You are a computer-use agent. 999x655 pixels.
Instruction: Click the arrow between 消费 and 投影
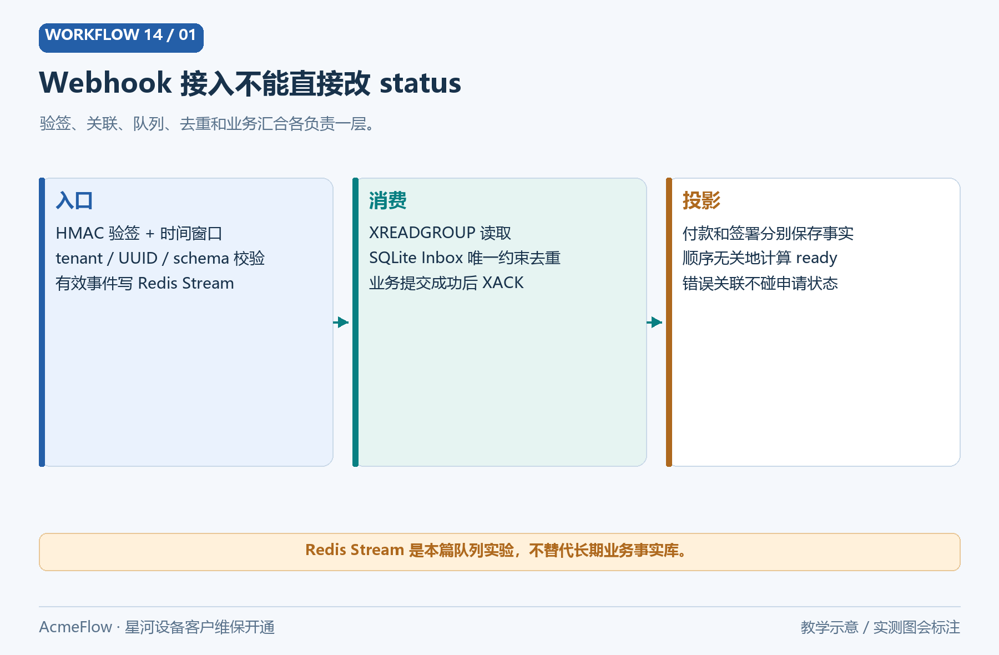click(x=655, y=322)
